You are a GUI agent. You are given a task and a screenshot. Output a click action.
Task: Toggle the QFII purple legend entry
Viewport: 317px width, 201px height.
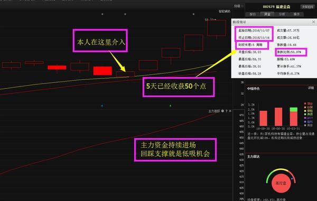[309, 118]
